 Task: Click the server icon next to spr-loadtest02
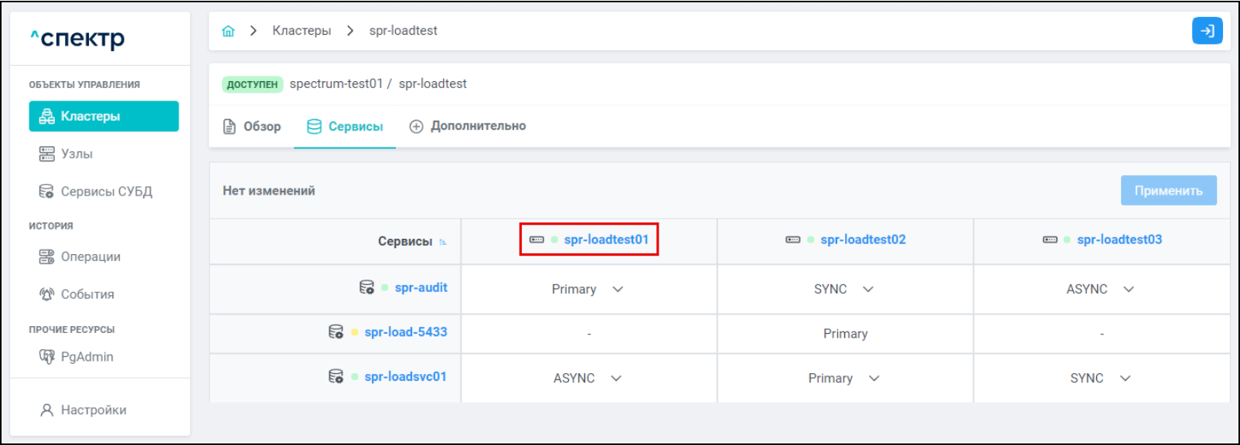click(x=792, y=239)
